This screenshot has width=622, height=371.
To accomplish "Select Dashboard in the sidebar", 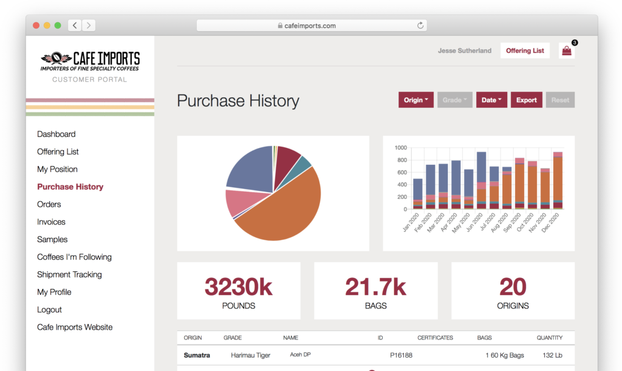I will [56, 134].
